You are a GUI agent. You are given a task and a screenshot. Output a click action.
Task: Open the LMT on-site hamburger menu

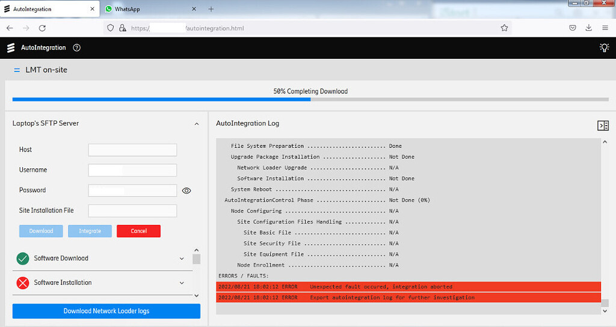click(17, 70)
